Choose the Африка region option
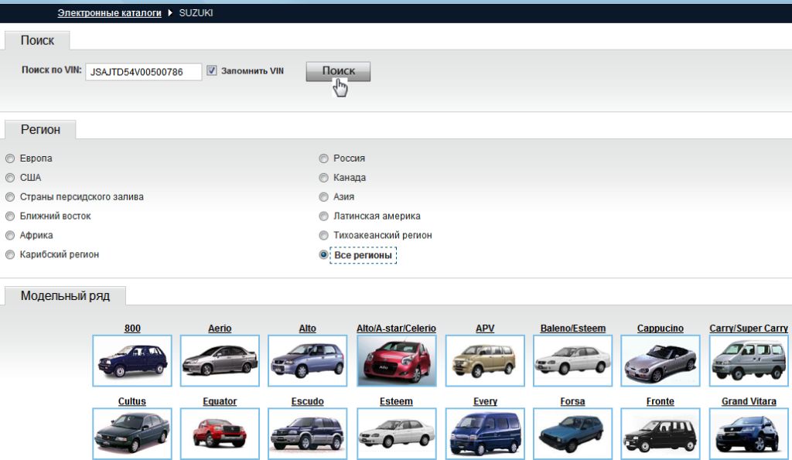This screenshot has width=792, height=460. click(10, 235)
